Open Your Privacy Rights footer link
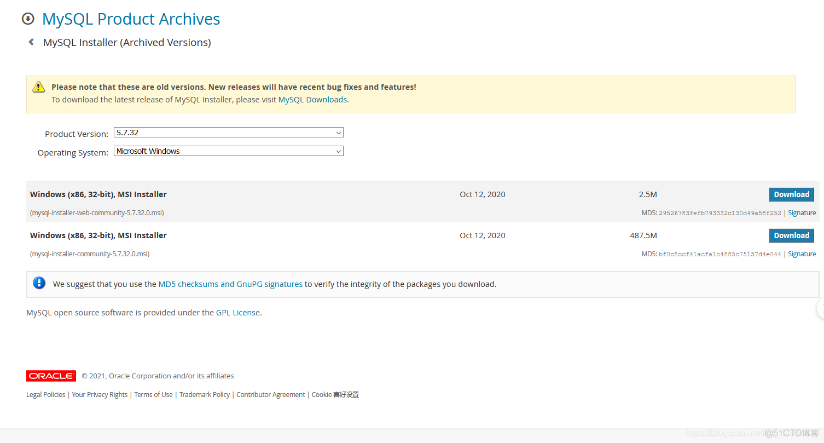Viewport: 824px width, 443px height. point(100,395)
